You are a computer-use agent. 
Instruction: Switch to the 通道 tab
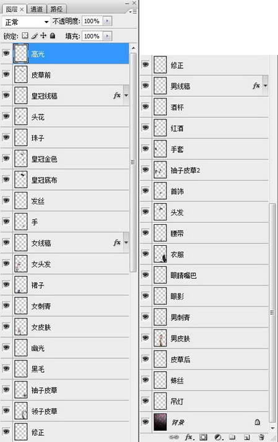[x=37, y=9]
